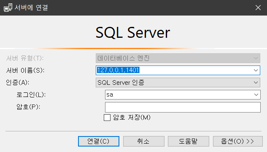Open the disabled 서버 유형(T) dropdown
This screenshot has height=152, width=267.
click(x=178, y=58)
